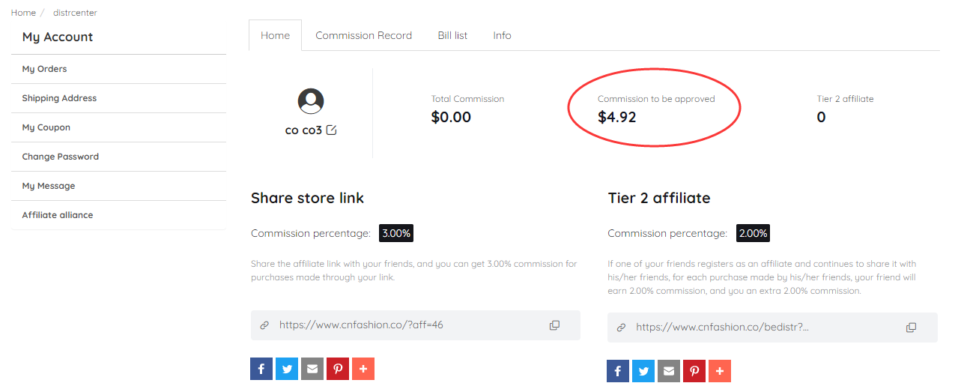Click the store affiliate URL field
The height and width of the screenshot is (392, 955).
(416, 325)
